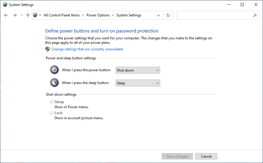
Task: Click the Up to Power Options arrow
Action: click(x=28, y=15)
